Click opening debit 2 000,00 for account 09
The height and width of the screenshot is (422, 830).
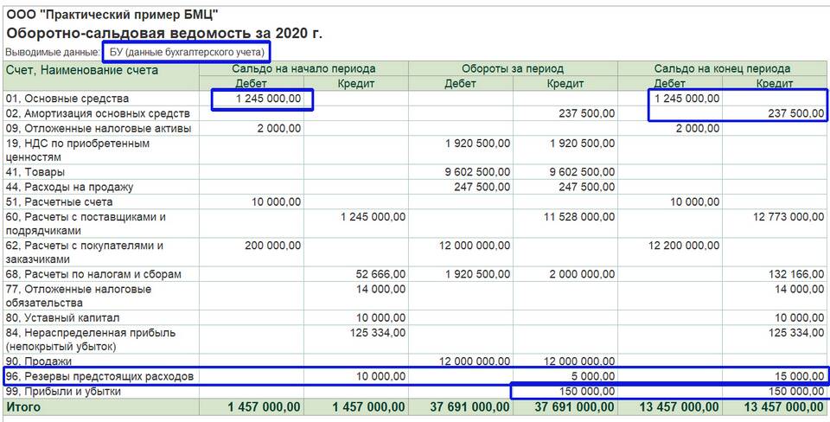pyautogui.click(x=279, y=128)
